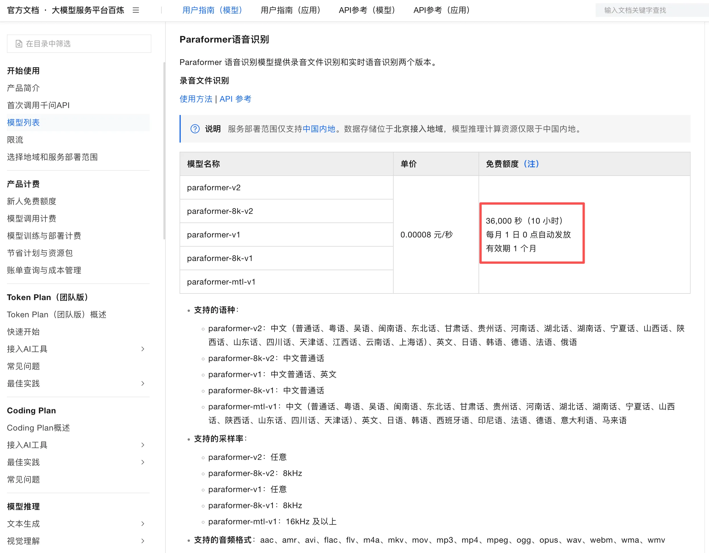Open 选择地域和服务部署范围 page
Image resolution: width=709 pixels, height=553 pixels.
pos(52,157)
